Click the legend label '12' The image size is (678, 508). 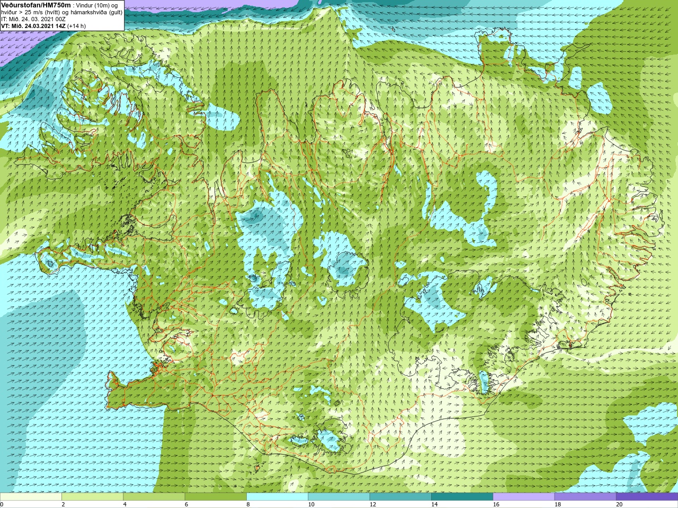pos(373,504)
